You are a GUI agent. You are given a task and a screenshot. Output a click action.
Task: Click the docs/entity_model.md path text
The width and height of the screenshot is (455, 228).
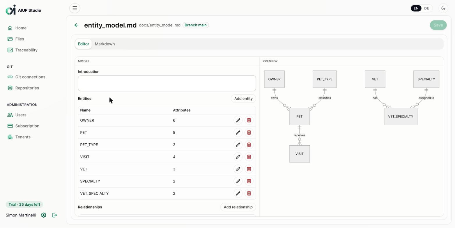pyautogui.click(x=160, y=25)
